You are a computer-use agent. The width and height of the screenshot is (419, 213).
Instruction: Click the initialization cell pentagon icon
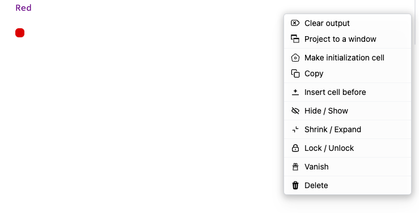point(295,58)
